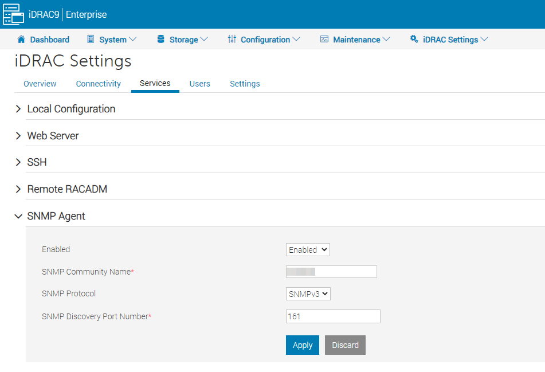Screen dimensions: 545x372
Task: Click the iDRAC Settings page heading
Action: click(x=73, y=61)
